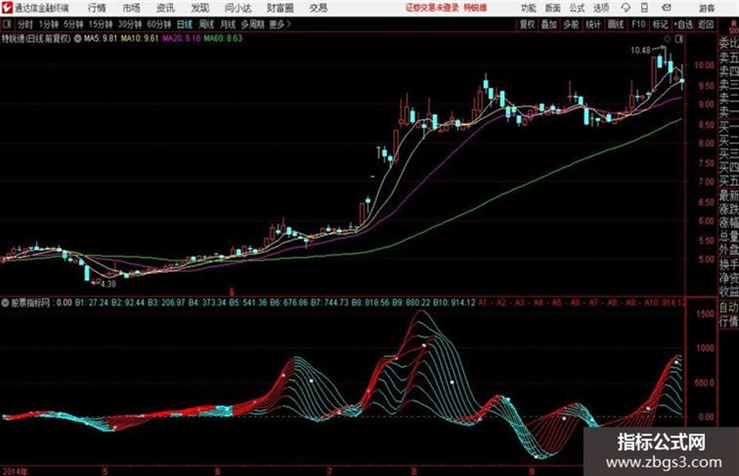Click the diamond icon at chart top right
This screenshot has width=739, height=476.
tap(667, 39)
